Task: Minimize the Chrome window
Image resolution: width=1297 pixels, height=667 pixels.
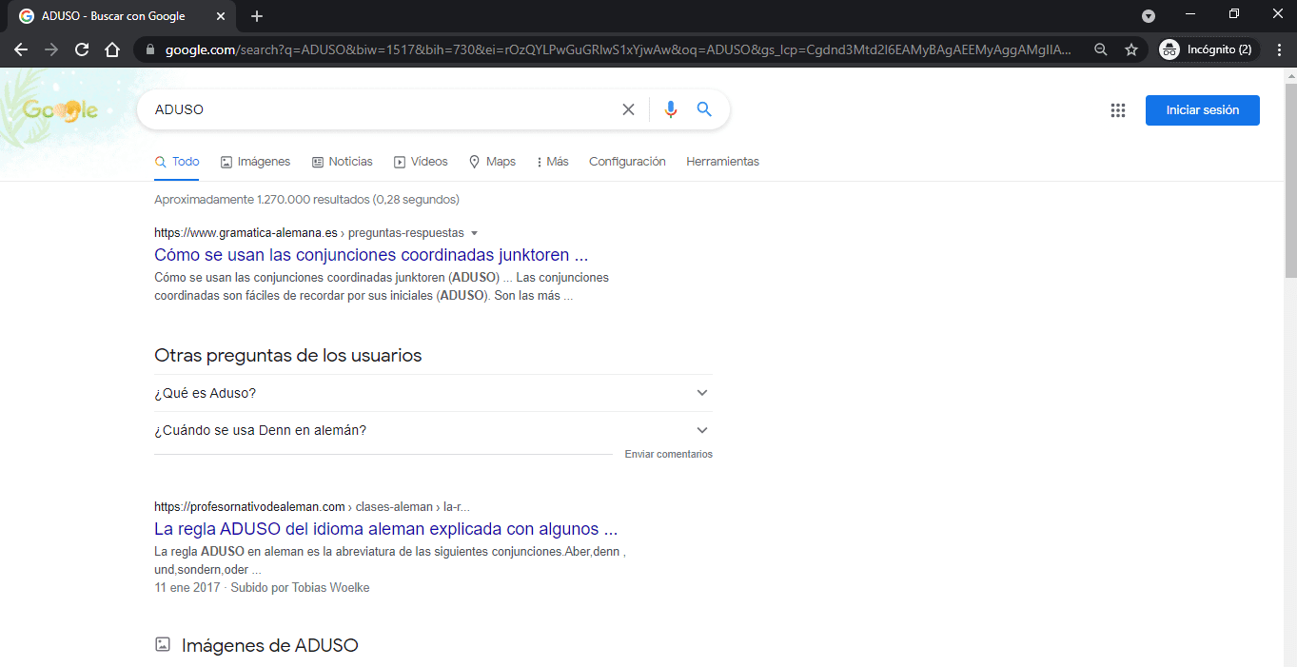Action: (x=1190, y=14)
